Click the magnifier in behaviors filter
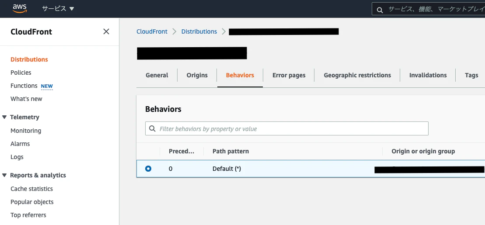The height and width of the screenshot is (225, 485). pos(152,128)
